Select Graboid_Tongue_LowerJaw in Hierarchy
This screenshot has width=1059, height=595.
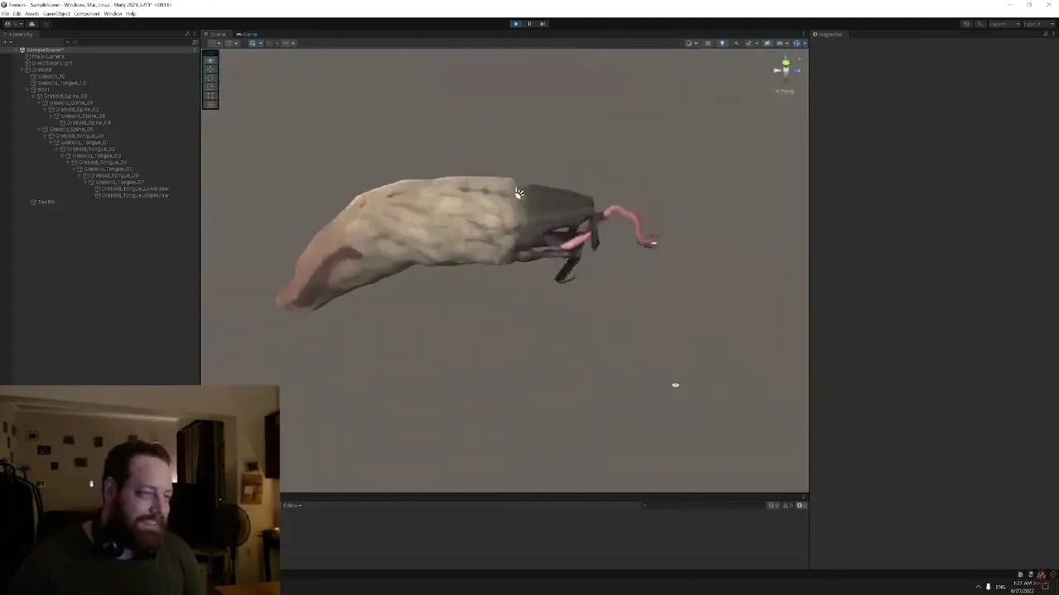[x=135, y=188]
